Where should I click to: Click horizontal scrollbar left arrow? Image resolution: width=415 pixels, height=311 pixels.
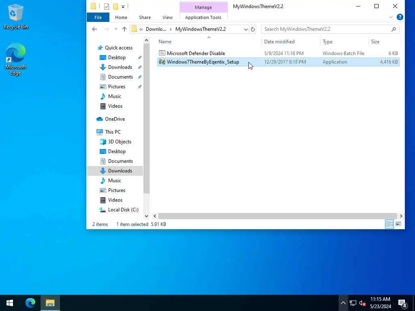(155, 216)
